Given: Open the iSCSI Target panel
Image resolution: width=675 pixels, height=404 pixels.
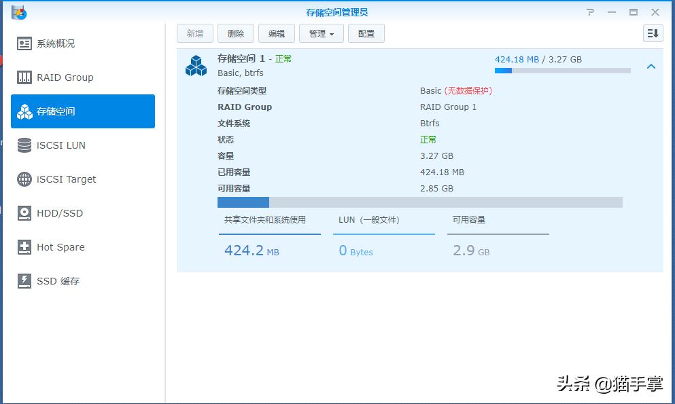Looking at the screenshot, I should 65,179.
